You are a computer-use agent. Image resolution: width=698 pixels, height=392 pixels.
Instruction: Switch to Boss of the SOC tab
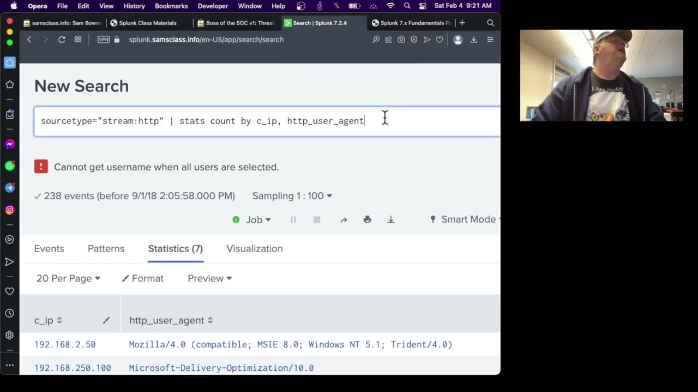236,23
